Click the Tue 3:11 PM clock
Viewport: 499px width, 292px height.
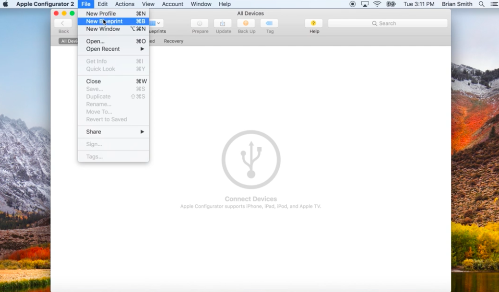click(419, 4)
